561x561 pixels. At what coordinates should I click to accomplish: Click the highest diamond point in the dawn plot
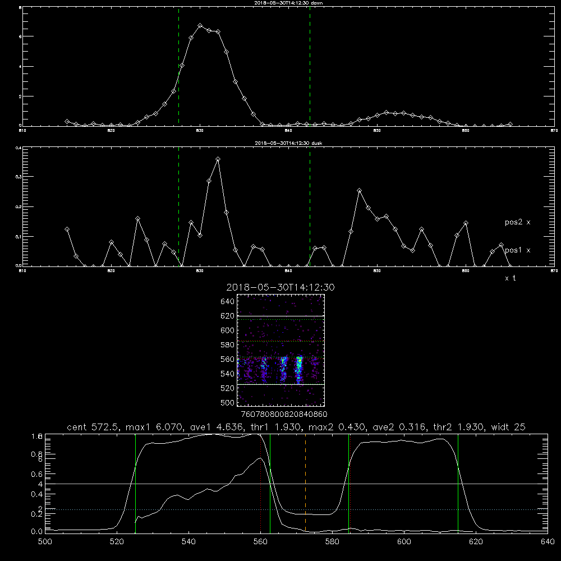pos(200,26)
